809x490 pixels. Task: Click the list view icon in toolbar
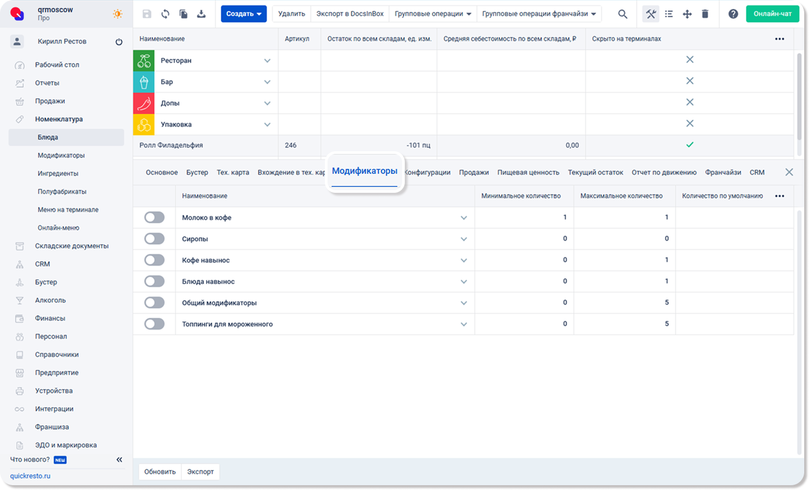pyautogui.click(x=669, y=14)
